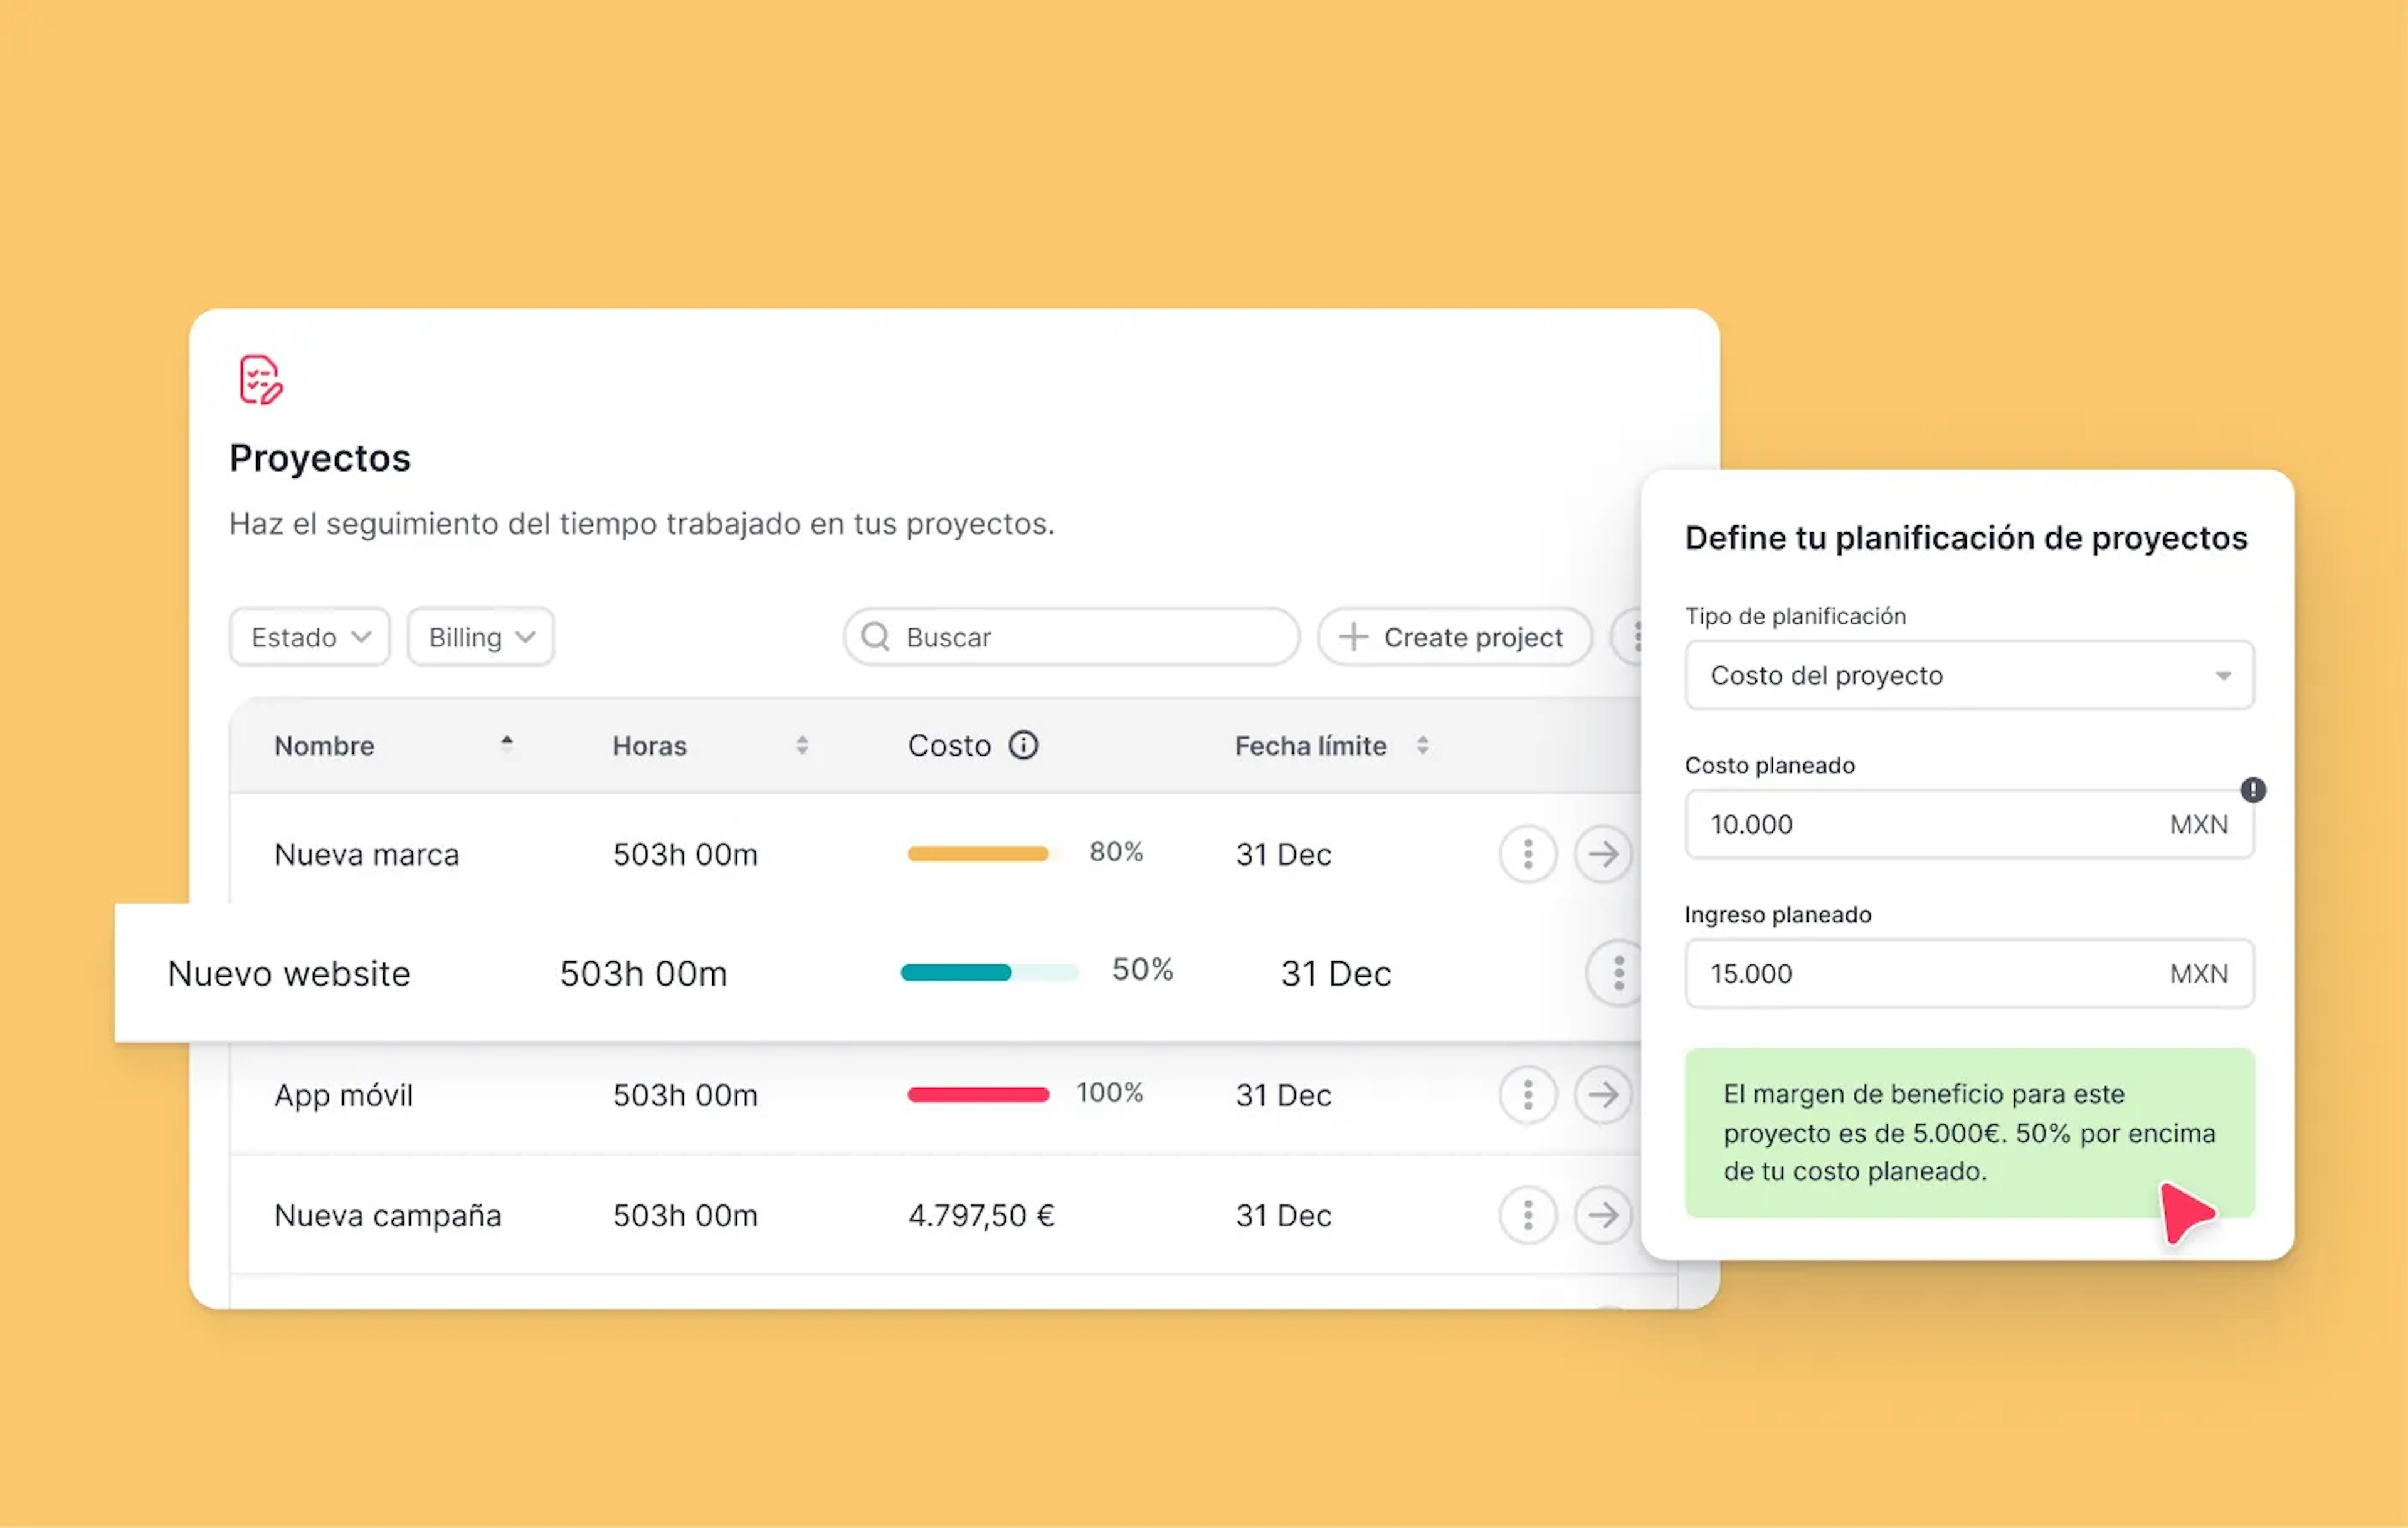Go to Nueva campaña via arrow icon
The width and height of the screenshot is (2408, 1528).
point(1603,1215)
